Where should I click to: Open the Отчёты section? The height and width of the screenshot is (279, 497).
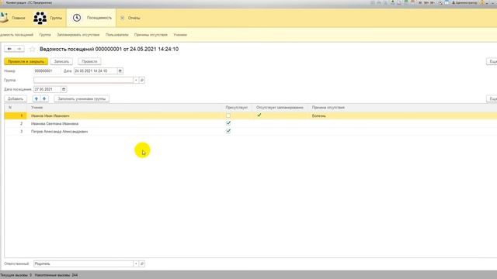click(130, 18)
